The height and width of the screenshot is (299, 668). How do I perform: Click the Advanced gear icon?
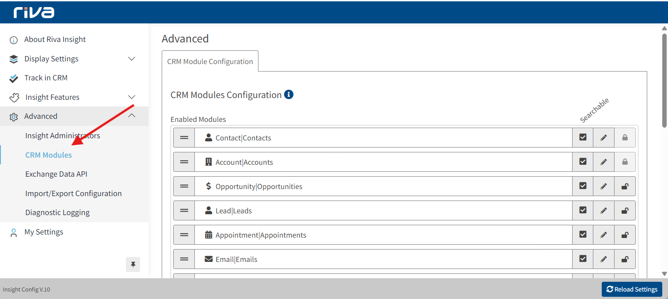tap(14, 117)
